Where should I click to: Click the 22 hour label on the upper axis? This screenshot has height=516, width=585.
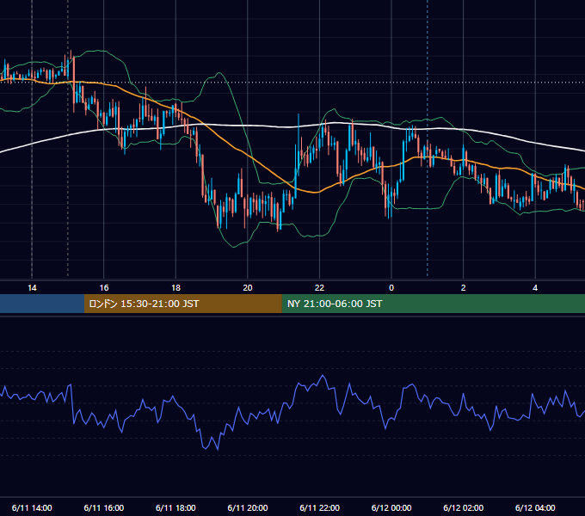319,288
